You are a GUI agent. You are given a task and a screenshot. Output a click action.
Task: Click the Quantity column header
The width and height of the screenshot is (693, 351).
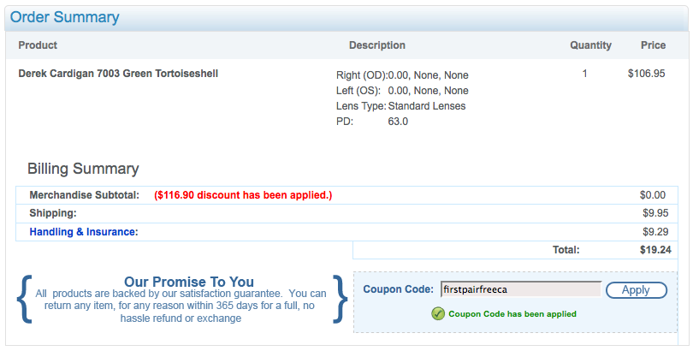pyautogui.click(x=590, y=45)
